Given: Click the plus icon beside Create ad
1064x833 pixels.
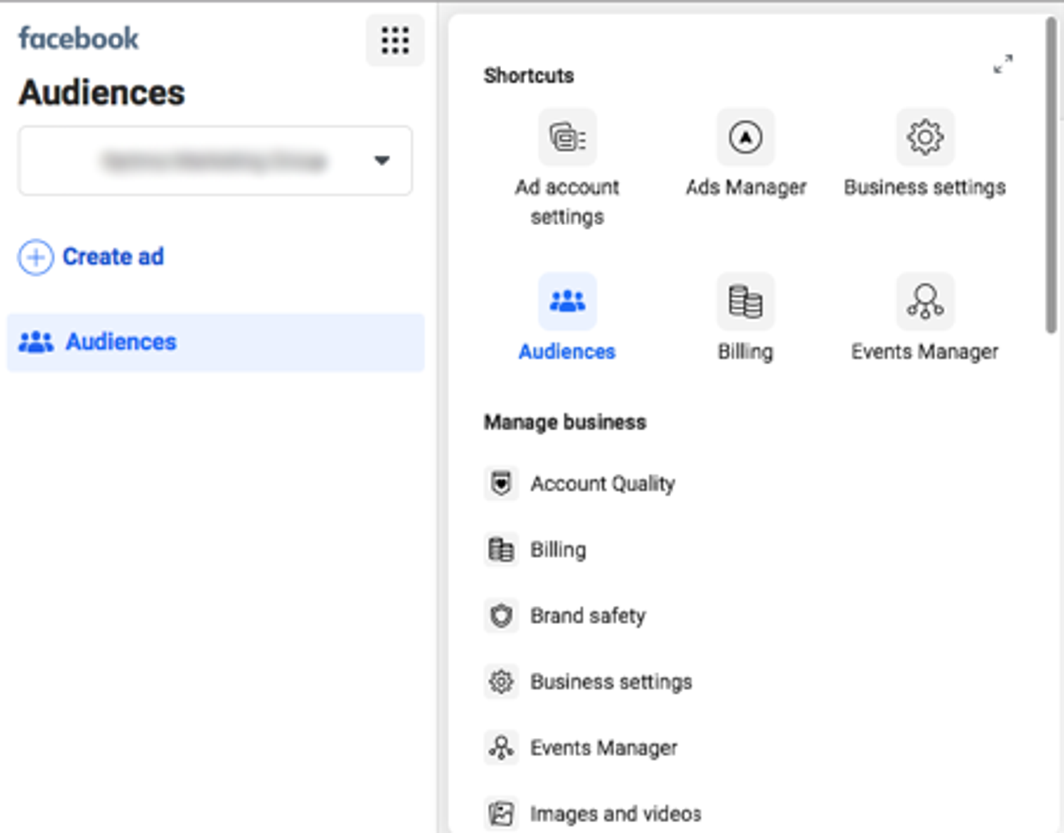Looking at the screenshot, I should pyautogui.click(x=36, y=257).
